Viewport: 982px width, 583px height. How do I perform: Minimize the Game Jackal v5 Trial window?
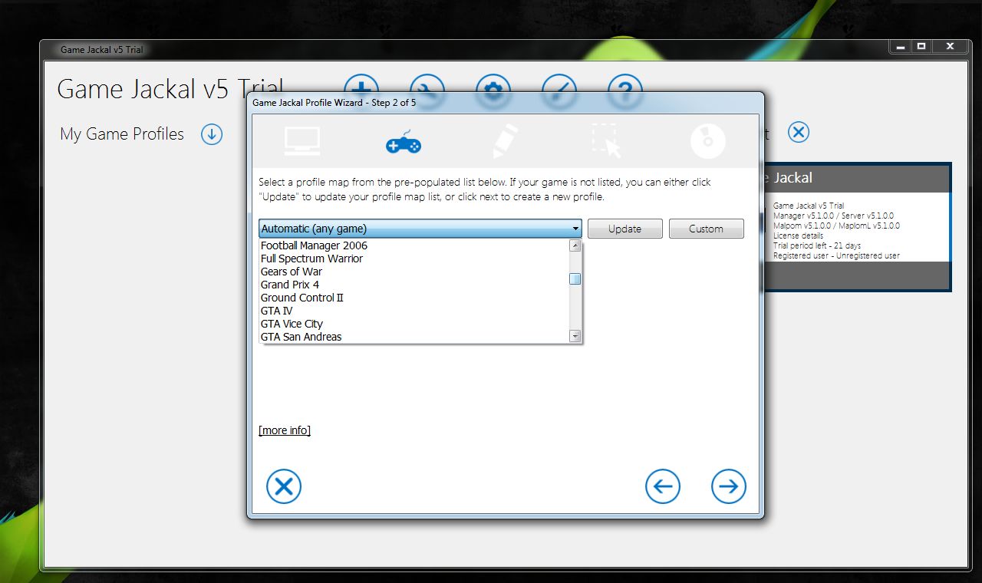coord(901,46)
